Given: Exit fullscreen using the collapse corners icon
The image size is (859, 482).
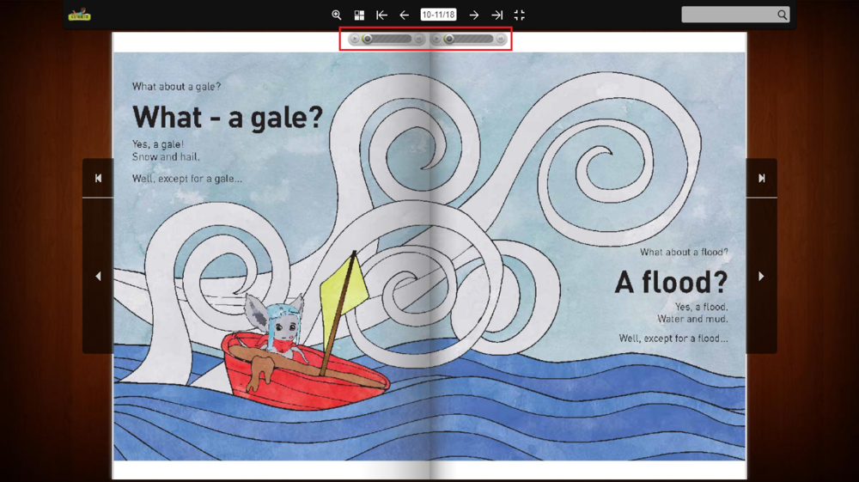Looking at the screenshot, I should [x=520, y=15].
